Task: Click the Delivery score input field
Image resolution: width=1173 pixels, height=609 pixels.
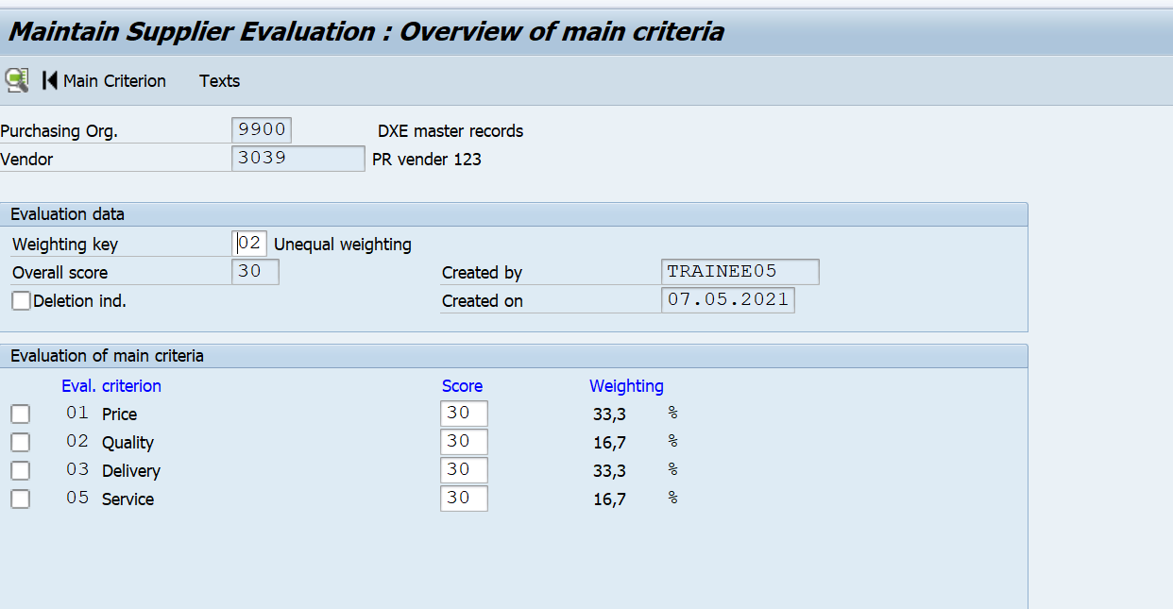Action: (x=464, y=470)
